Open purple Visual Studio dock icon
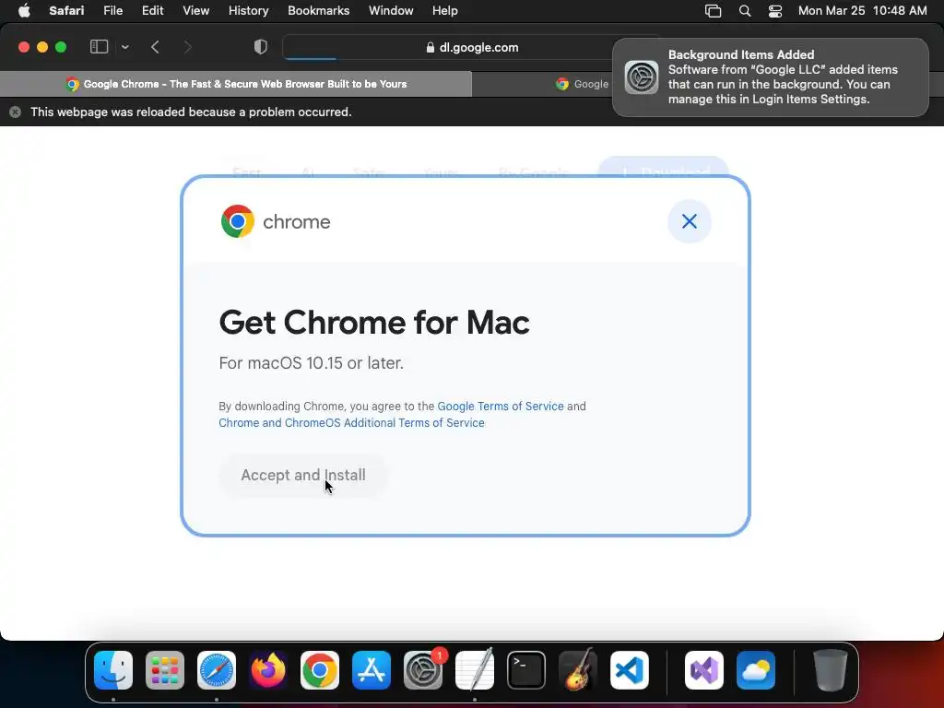This screenshot has height=708, width=944. [704, 670]
